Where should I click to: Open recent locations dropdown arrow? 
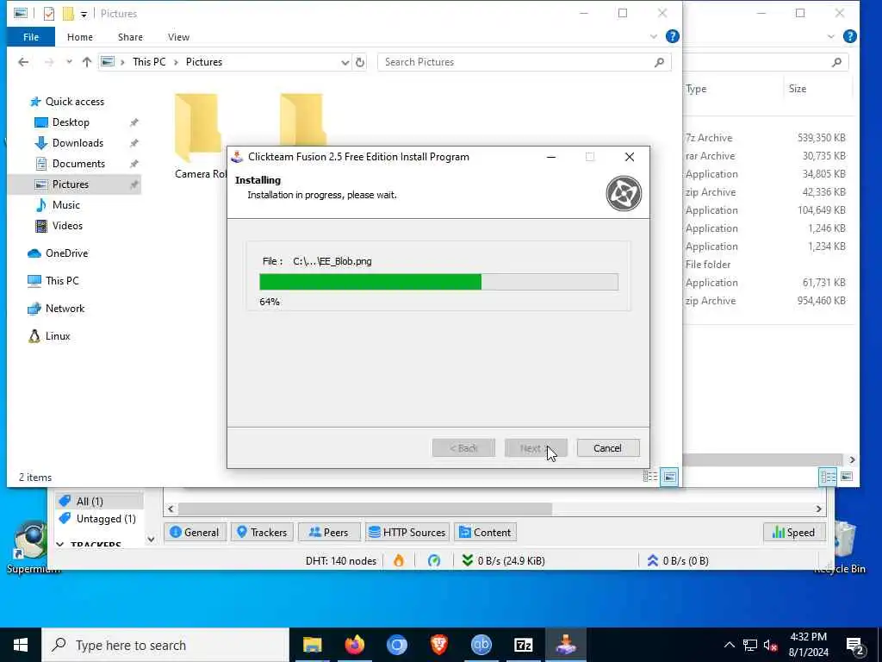point(69,62)
